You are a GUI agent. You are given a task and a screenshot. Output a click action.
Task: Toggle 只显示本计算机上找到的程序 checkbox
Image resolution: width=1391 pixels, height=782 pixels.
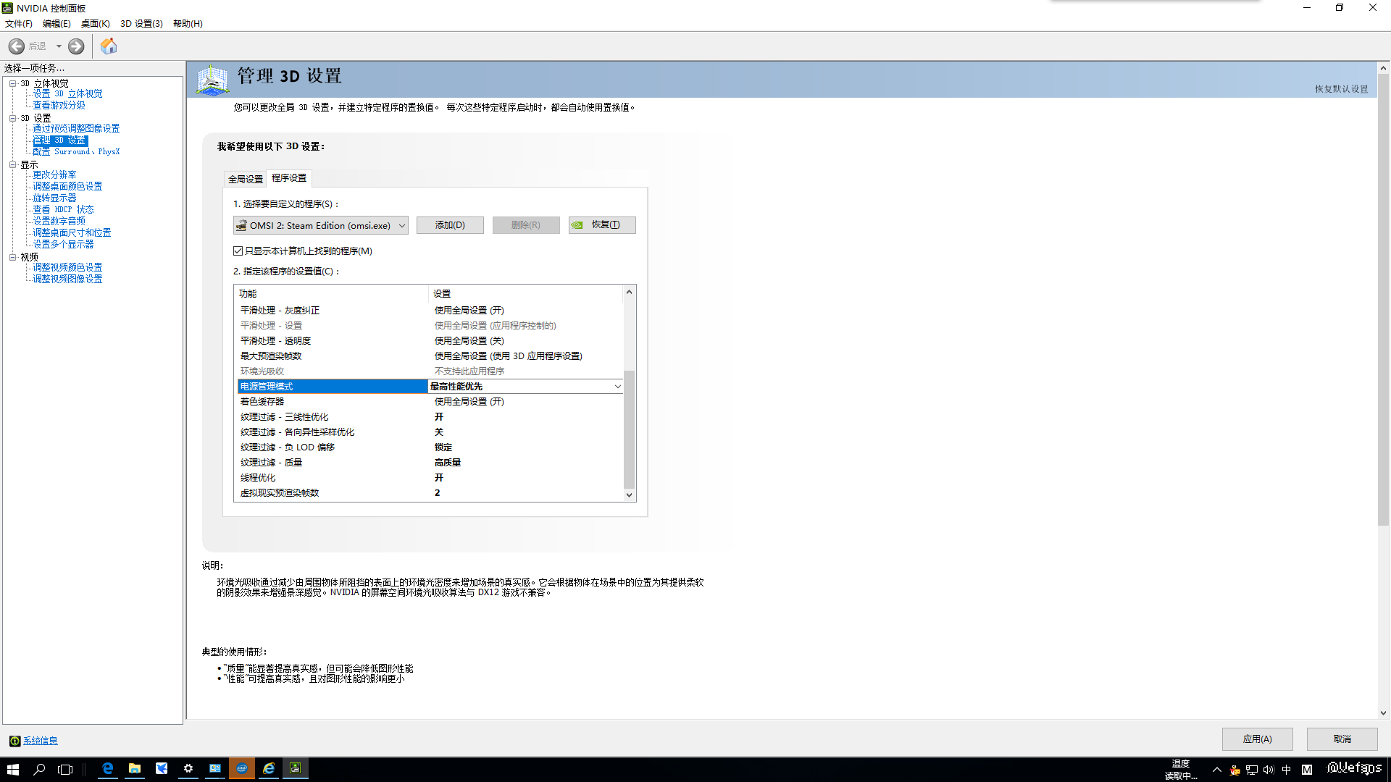click(238, 251)
